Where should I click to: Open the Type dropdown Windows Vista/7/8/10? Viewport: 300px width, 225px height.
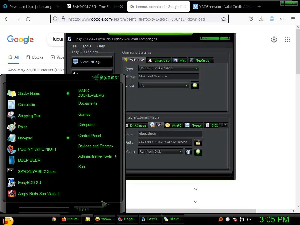[x=168, y=68]
